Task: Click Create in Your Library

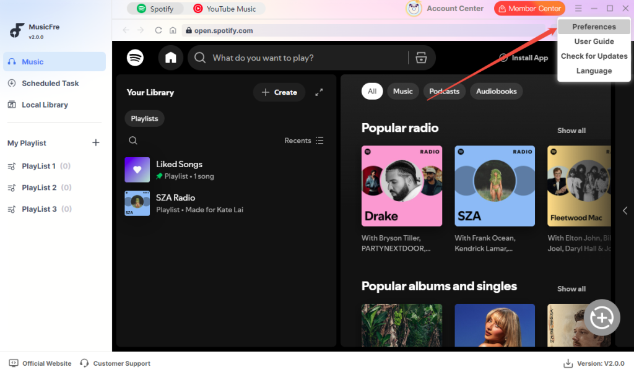Action: [x=279, y=92]
